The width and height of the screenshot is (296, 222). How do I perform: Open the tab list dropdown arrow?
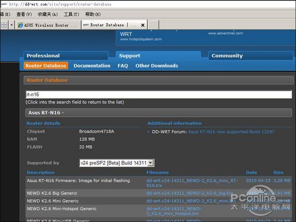pos(12,25)
